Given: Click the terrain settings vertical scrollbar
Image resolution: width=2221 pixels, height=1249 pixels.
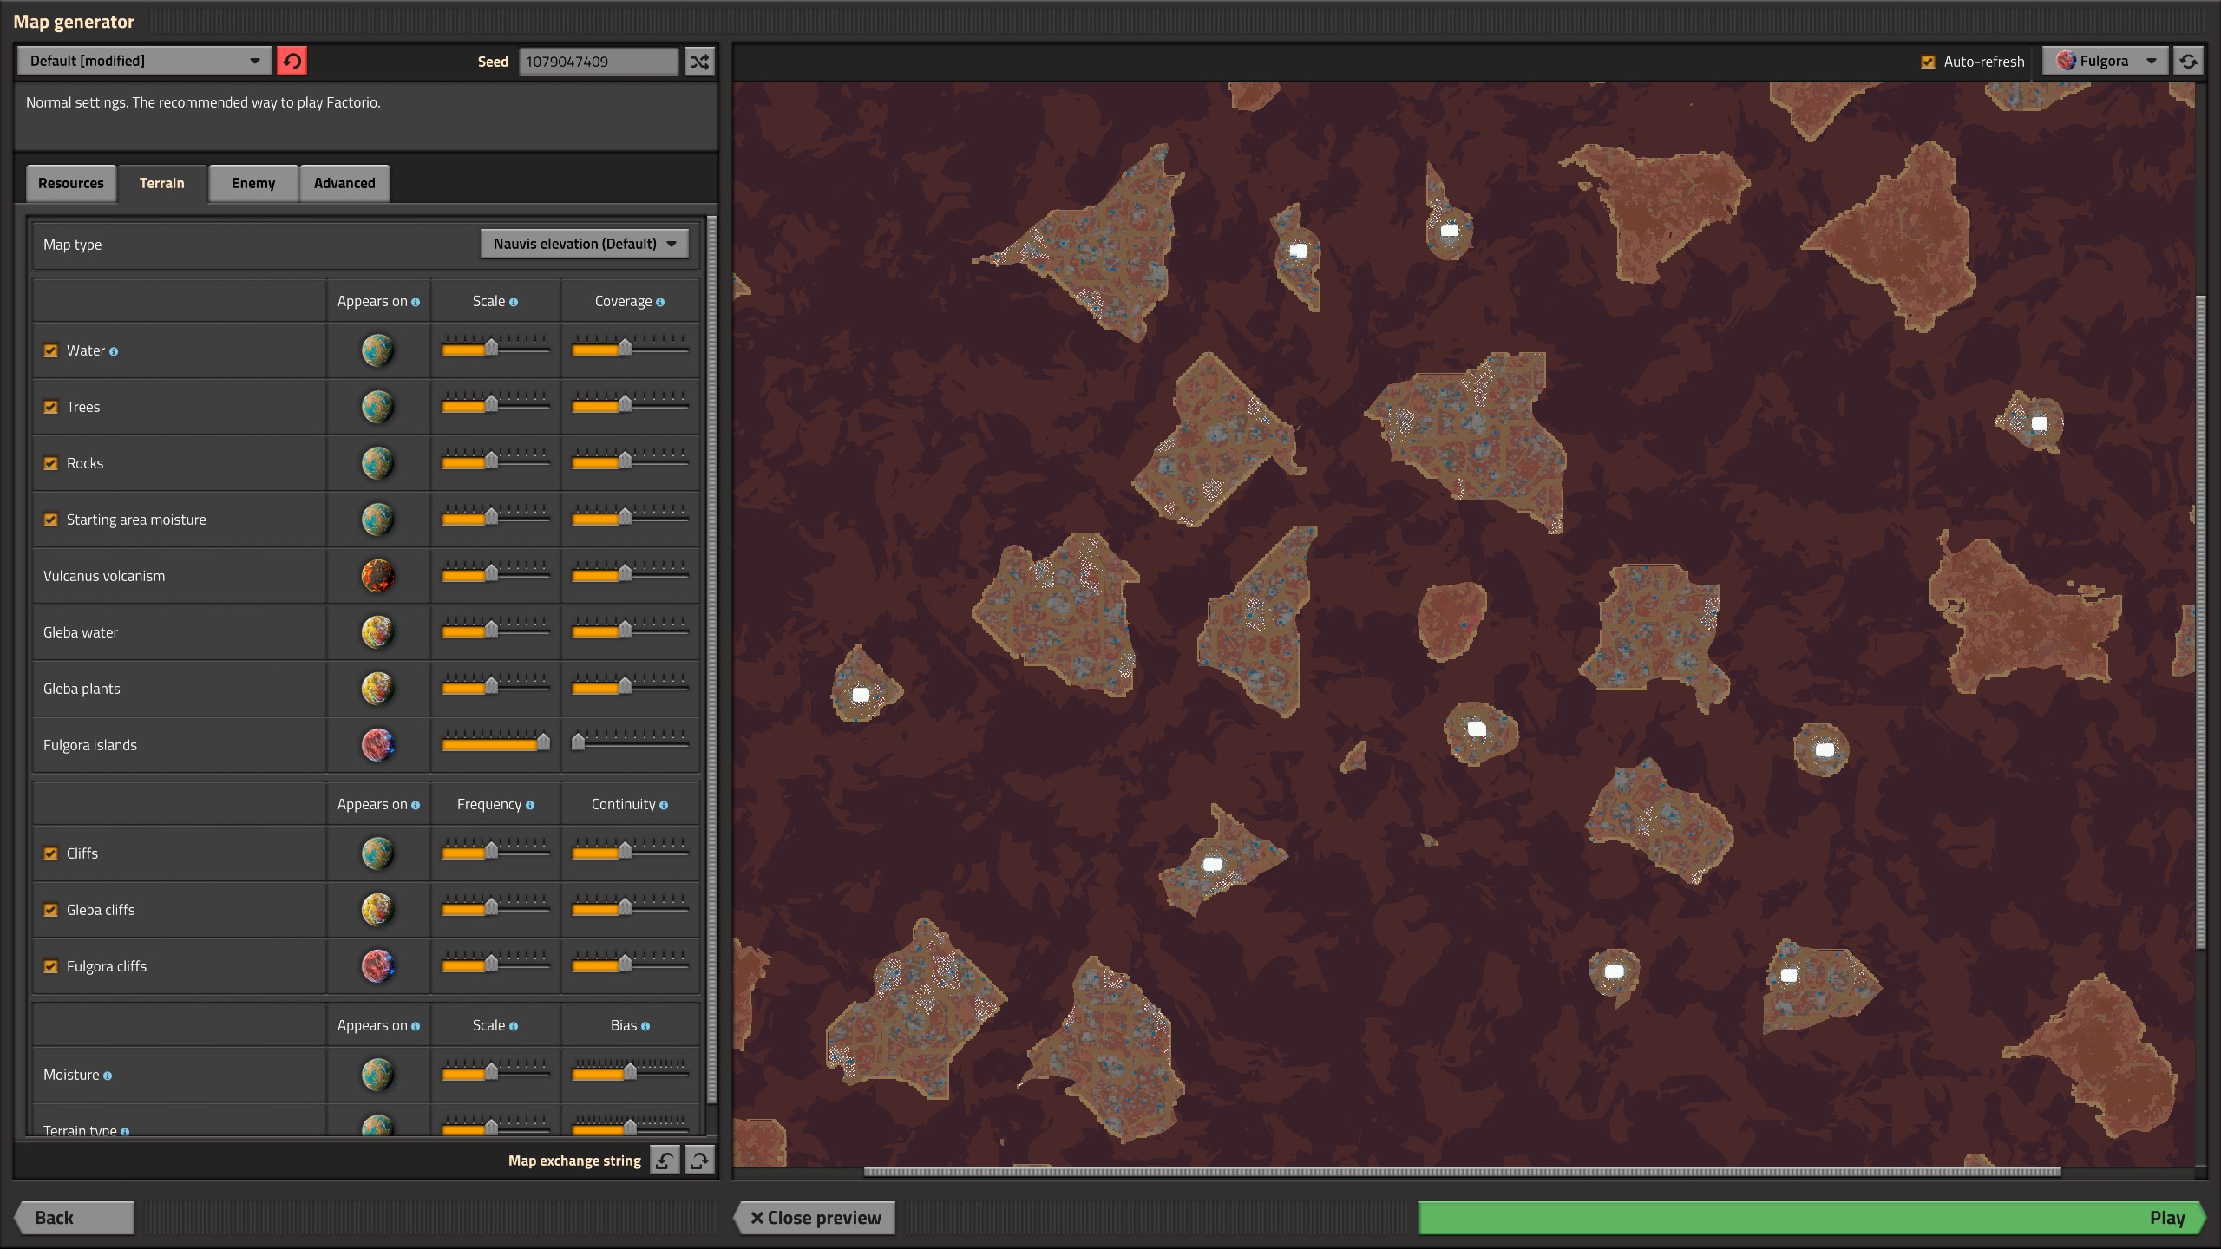Looking at the screenshot, I should pyautogui.click(x=712, y=659).
